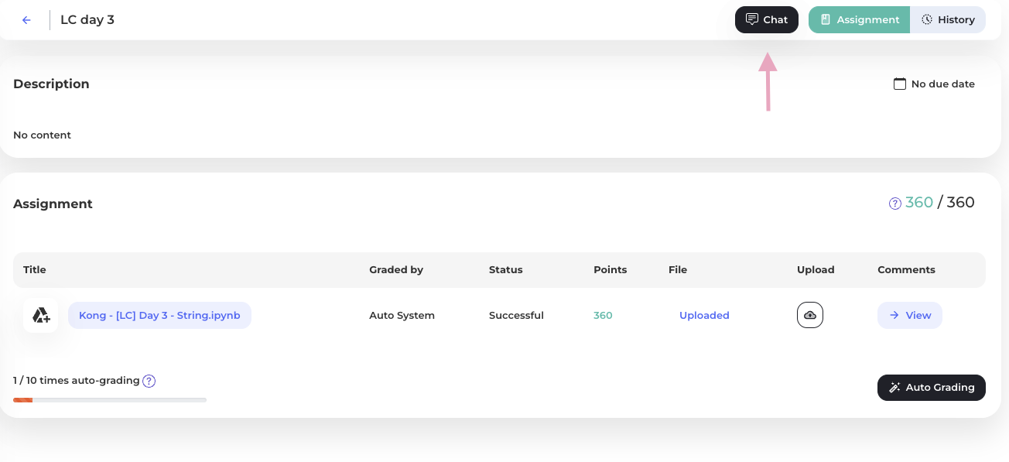
Task: Click the magic wand icon in Auto Grading
Action: pyautogui.click(x=894, y=387)
